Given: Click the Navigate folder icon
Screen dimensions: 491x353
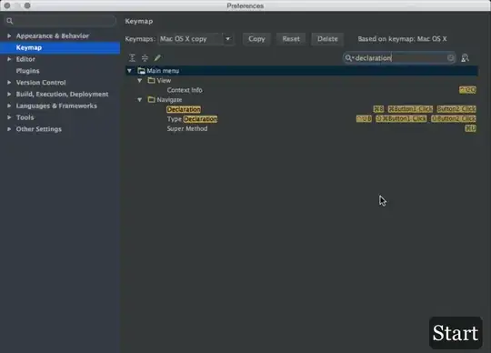Looking at the screenshot, I should coord(151,99).
